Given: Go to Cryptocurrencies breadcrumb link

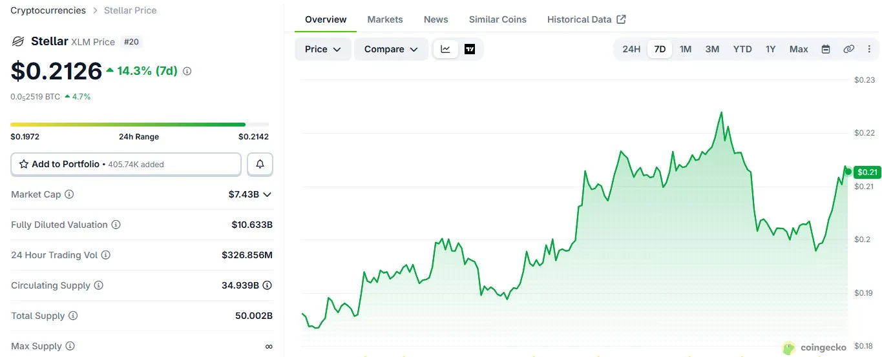Looking at the screenshot, I should pyautogui.click(x=48, y=10).
